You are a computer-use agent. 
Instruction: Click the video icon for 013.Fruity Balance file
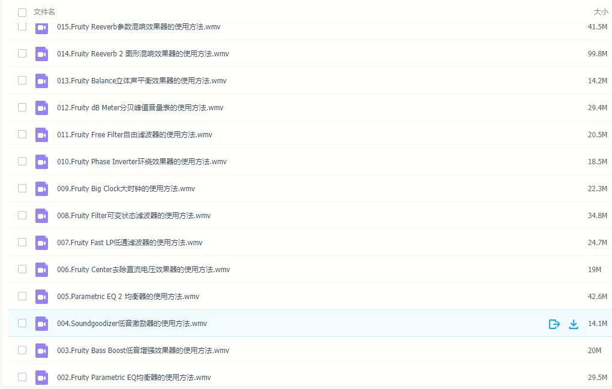[42, 81]
